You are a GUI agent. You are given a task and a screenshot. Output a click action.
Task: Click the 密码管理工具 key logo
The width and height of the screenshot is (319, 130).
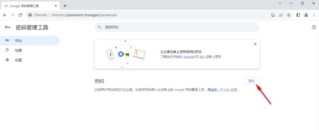point(8,27)
